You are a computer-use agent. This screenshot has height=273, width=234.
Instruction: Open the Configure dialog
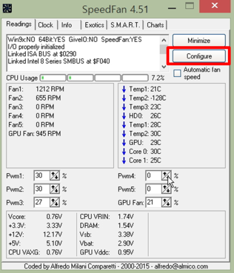tap(199, 56)
